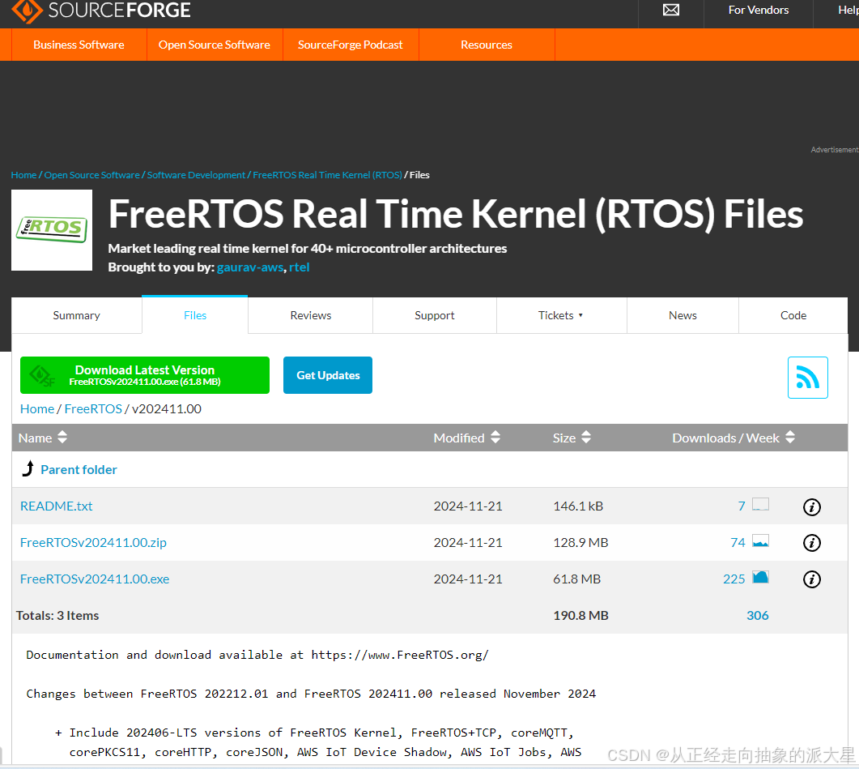Click the 61.8 MB size cell

pyautogui.click(x=577, y=579)
